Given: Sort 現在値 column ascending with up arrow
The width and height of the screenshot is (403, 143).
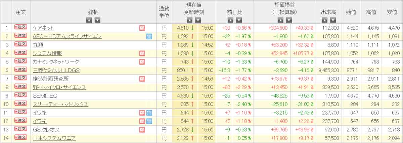Looking at the screenshot, I should tap(189, 20).
